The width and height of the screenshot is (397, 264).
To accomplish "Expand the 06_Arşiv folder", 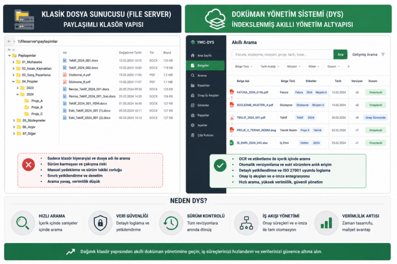I will pyautogui.click(x=14, y=127).
